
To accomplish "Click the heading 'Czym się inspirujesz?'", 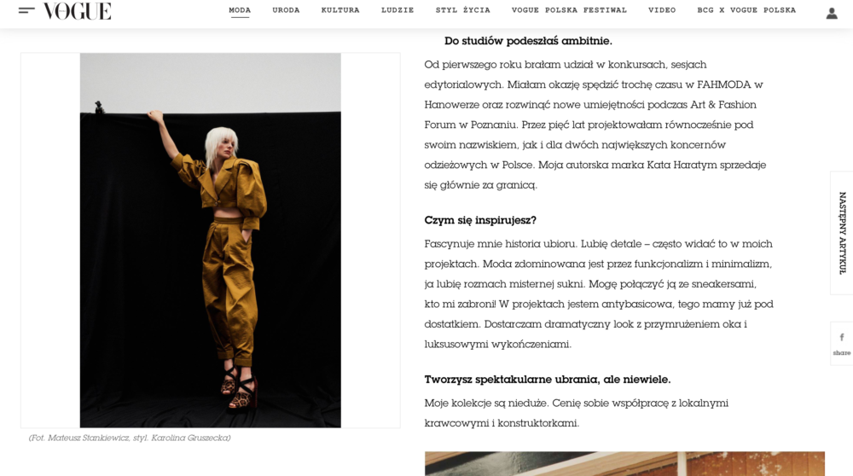I will [480, 220].
